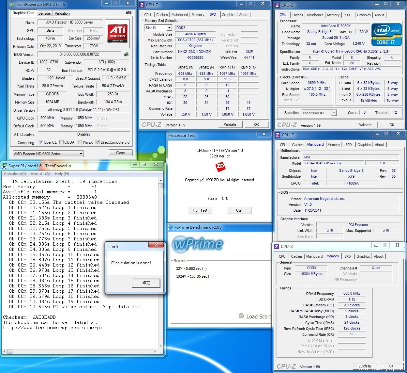Select the Load Score radio button in wPrime
This screenshot has width=407, height=373.
241,316
